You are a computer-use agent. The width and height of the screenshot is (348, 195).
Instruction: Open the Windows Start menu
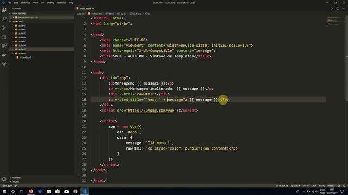coord(4,191)
